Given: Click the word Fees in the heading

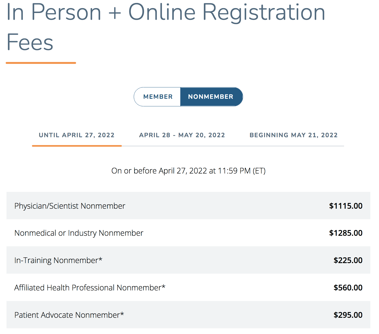Looking at the screenshot, I should [30, 42].
